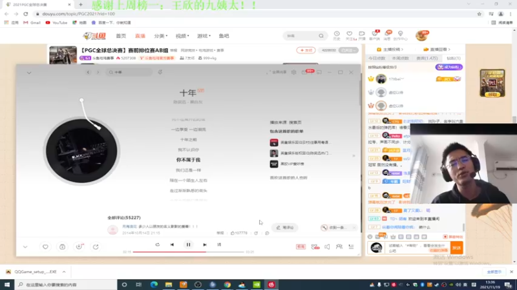Collapse the music player lyric page
This screenshot has height=290, width=517.
[x=29, y=73]
